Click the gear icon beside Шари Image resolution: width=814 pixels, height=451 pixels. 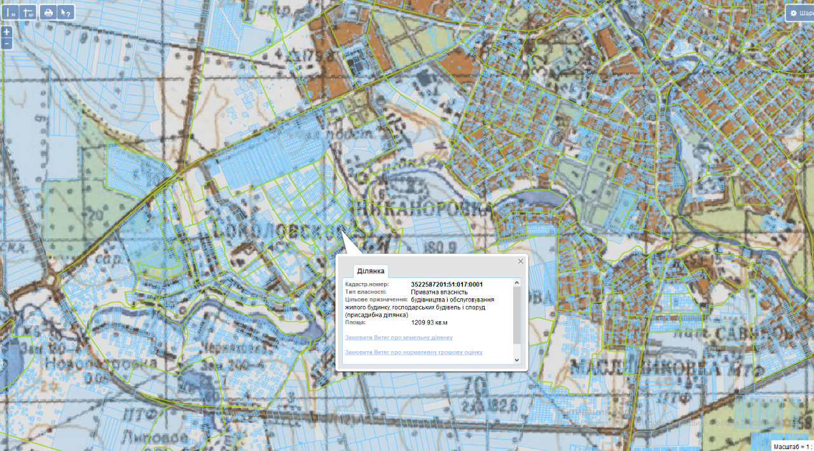point(793,13)
